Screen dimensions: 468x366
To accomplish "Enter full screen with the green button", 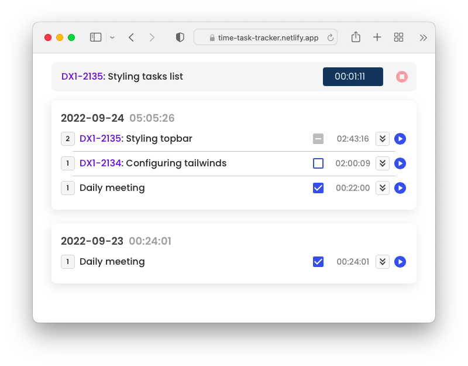I will [71, 37].
